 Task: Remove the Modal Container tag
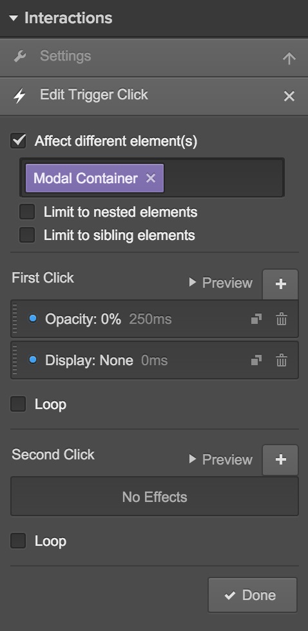(150, 178)
